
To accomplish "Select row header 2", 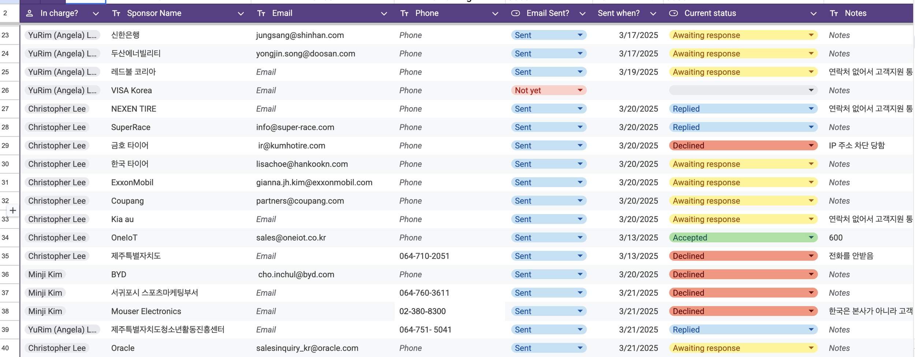I will [10, 13].
